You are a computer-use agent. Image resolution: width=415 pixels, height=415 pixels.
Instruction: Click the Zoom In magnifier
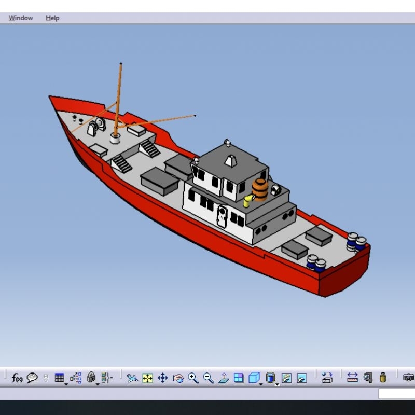pyautogui.click(x=193, y=378)
